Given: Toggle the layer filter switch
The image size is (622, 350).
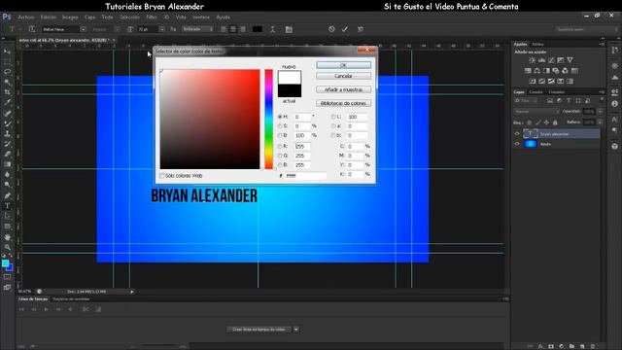Looking at the screenshot, I should (602, 100).
